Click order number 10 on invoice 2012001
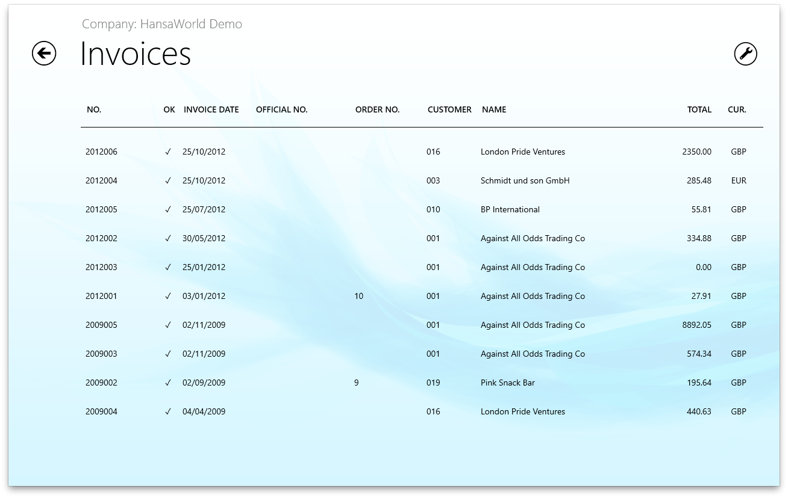 coord(358,297)
